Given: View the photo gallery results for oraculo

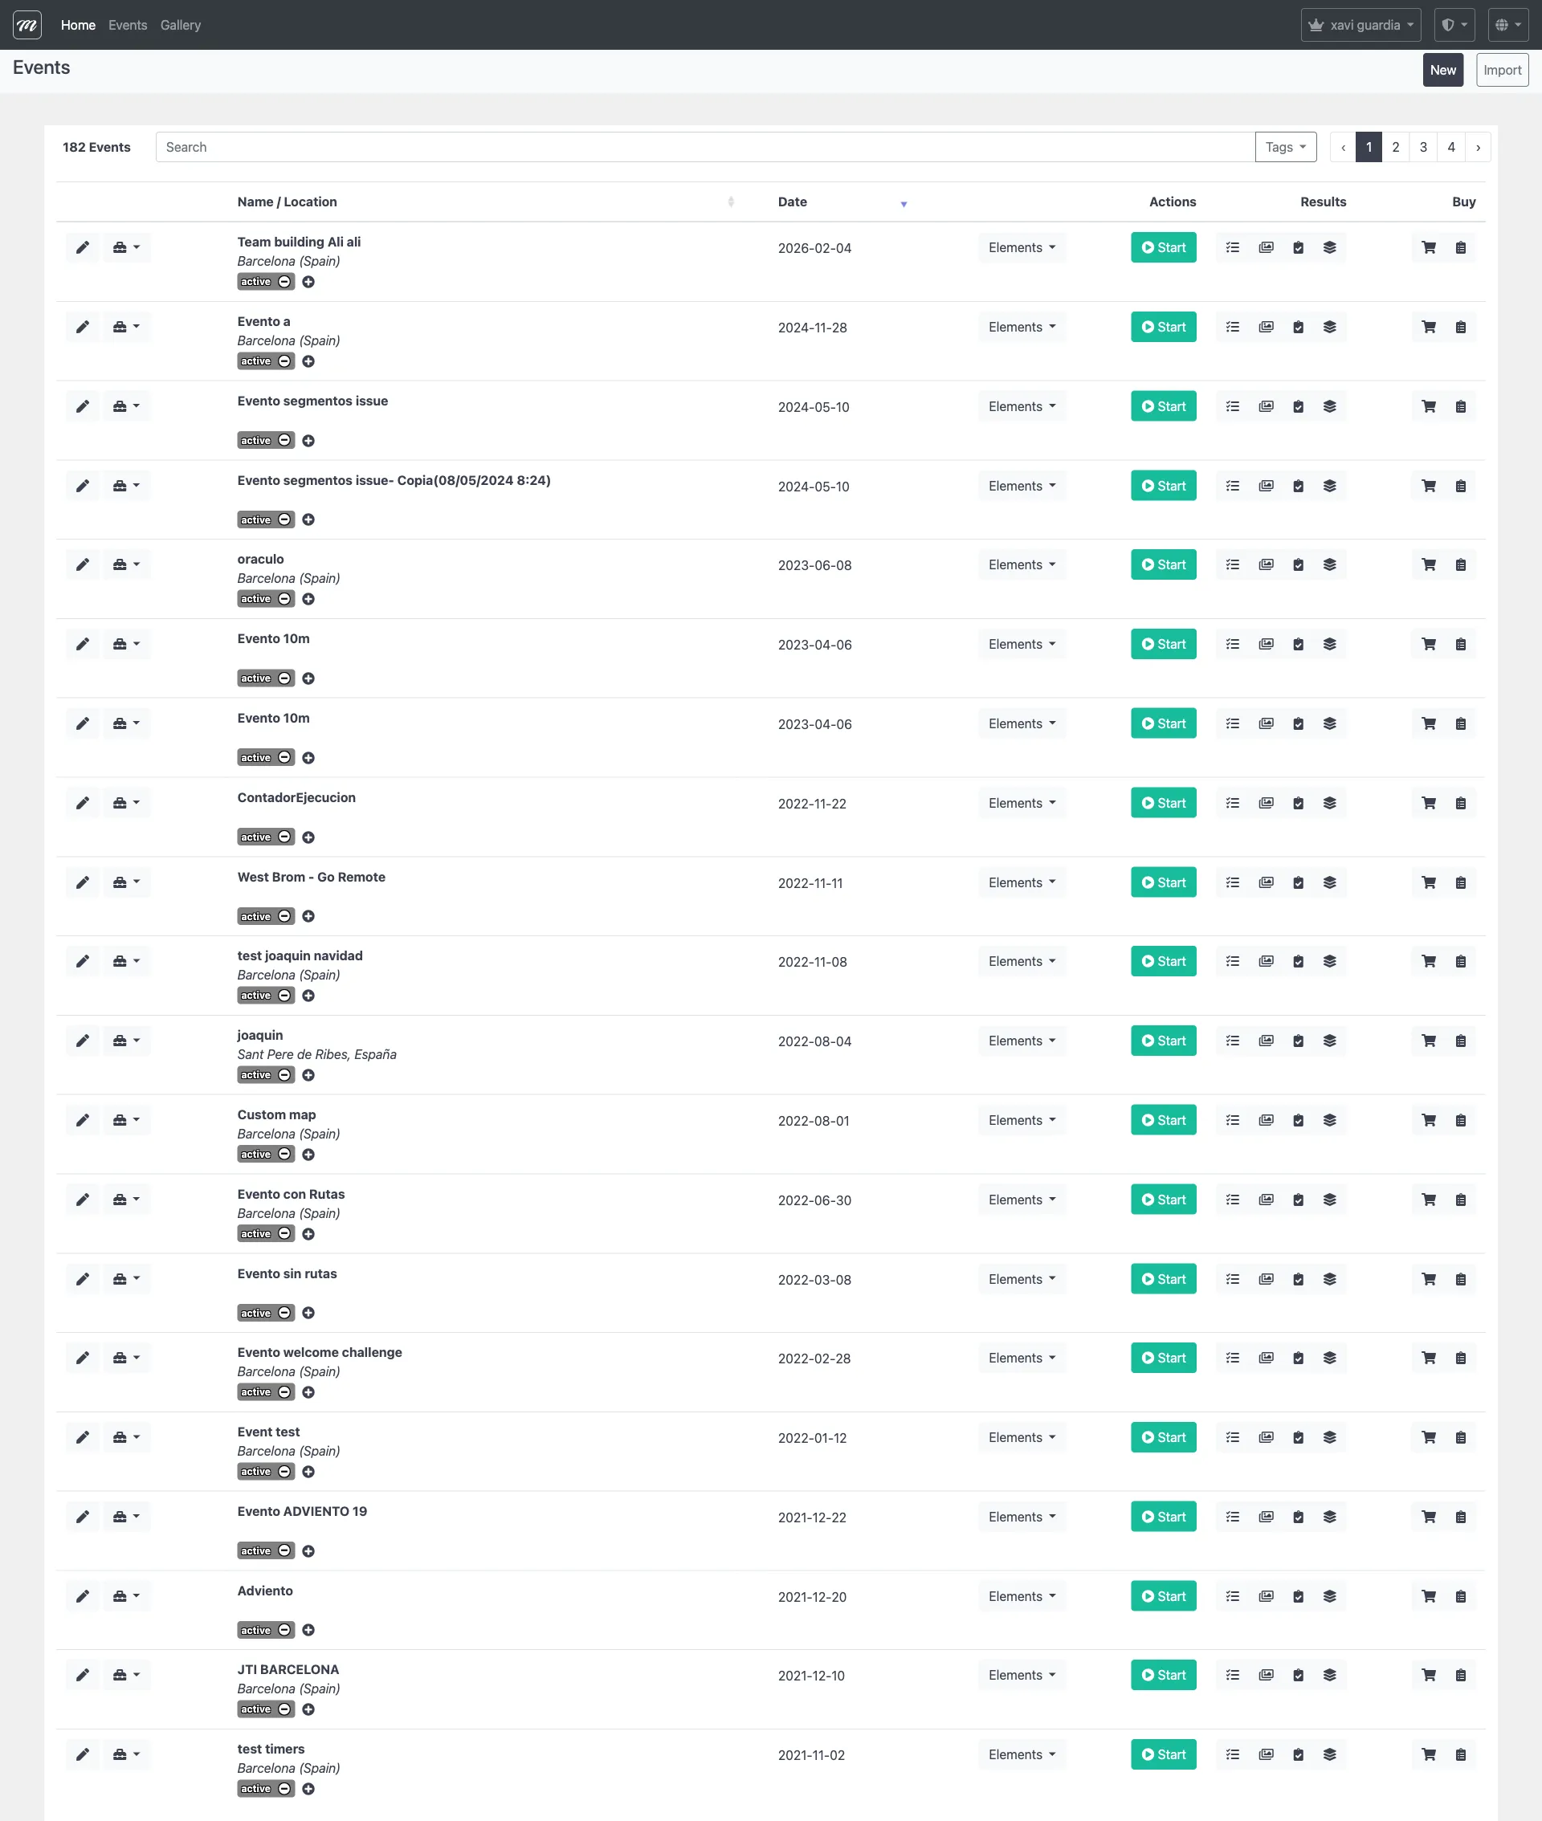Looking at the screenshot, I should pos(1266,564).
